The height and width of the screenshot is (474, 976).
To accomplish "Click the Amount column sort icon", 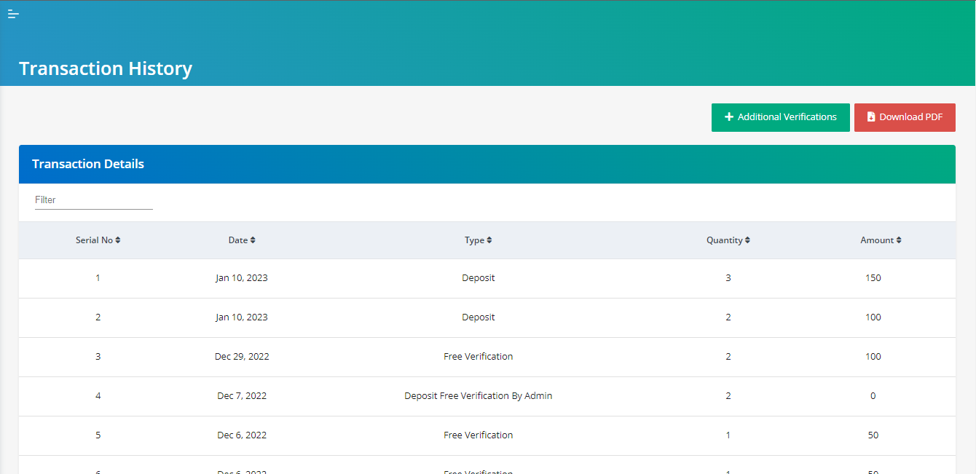I will pos(899,240).
